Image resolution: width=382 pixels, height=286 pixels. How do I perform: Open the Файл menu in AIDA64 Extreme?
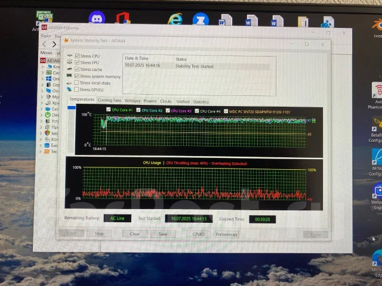[45, 36]
